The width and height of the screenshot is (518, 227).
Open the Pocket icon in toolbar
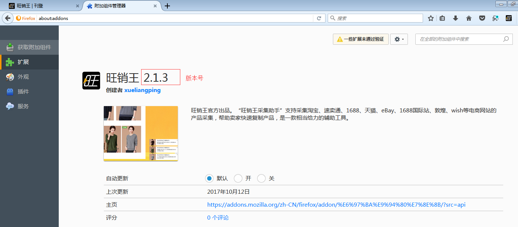tap(482, 18)
